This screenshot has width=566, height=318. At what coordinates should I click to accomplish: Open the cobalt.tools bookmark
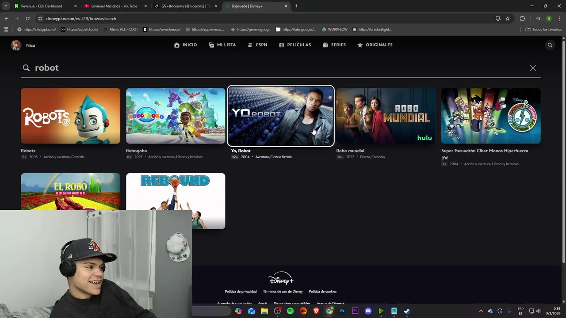pyautogui.click(x=80, y=30)
